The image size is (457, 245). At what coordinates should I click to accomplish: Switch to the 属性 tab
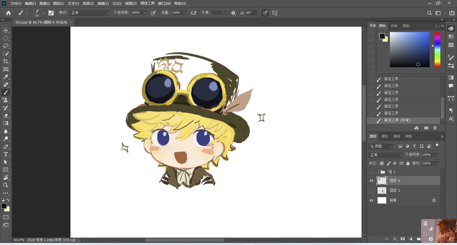point(385,136)
